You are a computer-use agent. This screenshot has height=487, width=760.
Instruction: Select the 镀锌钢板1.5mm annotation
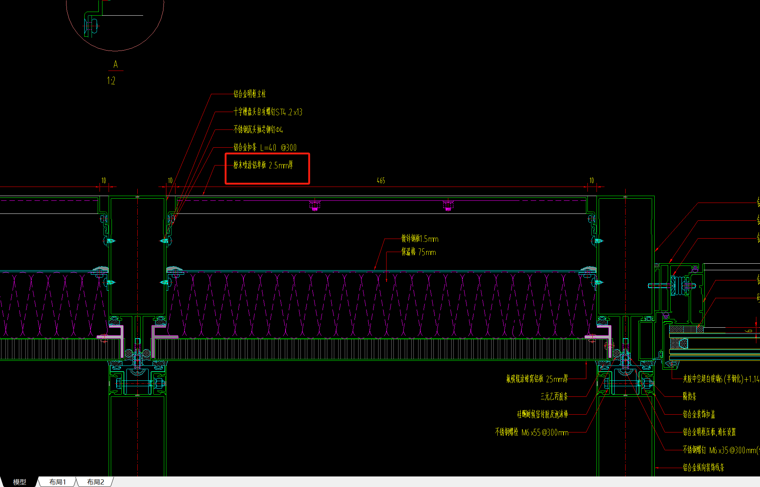click(x=420, y=239)
